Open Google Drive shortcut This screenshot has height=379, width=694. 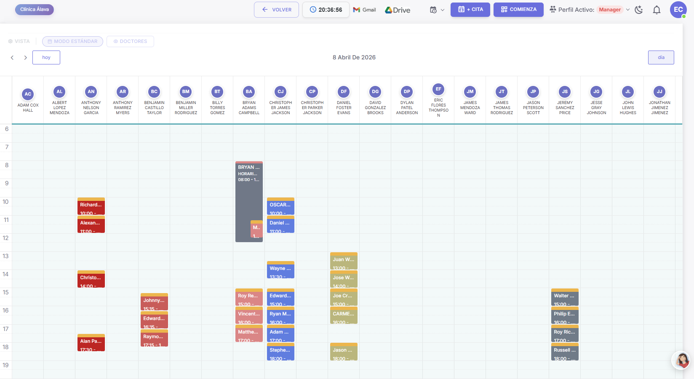point(398,10)
